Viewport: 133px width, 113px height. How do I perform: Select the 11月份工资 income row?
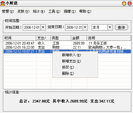point(67,43)
